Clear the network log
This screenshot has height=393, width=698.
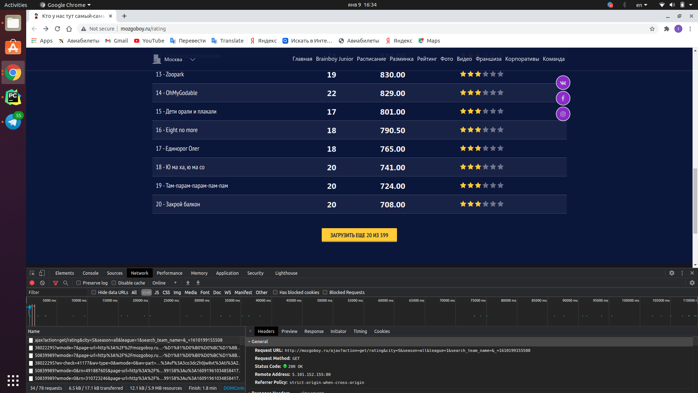(42, 283)
